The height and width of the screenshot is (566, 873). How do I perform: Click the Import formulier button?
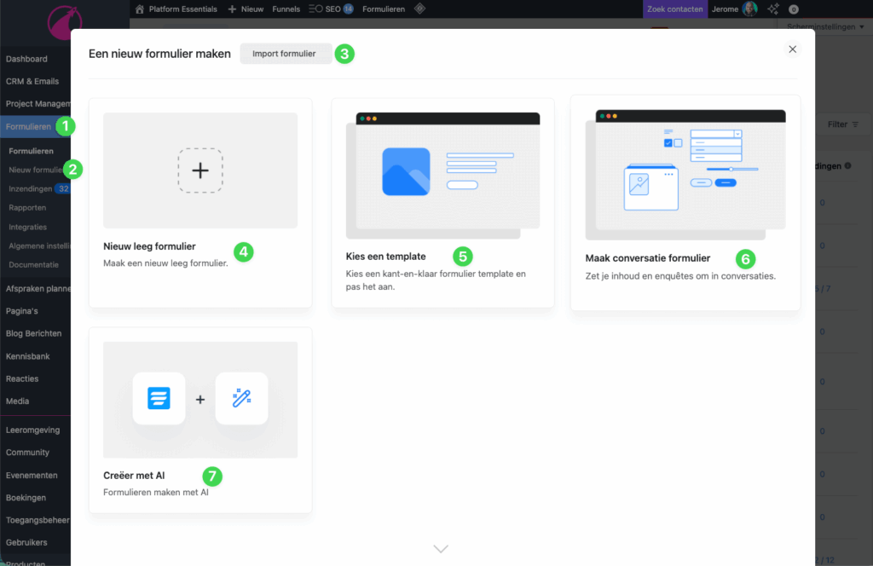click(x=284, y=54)
